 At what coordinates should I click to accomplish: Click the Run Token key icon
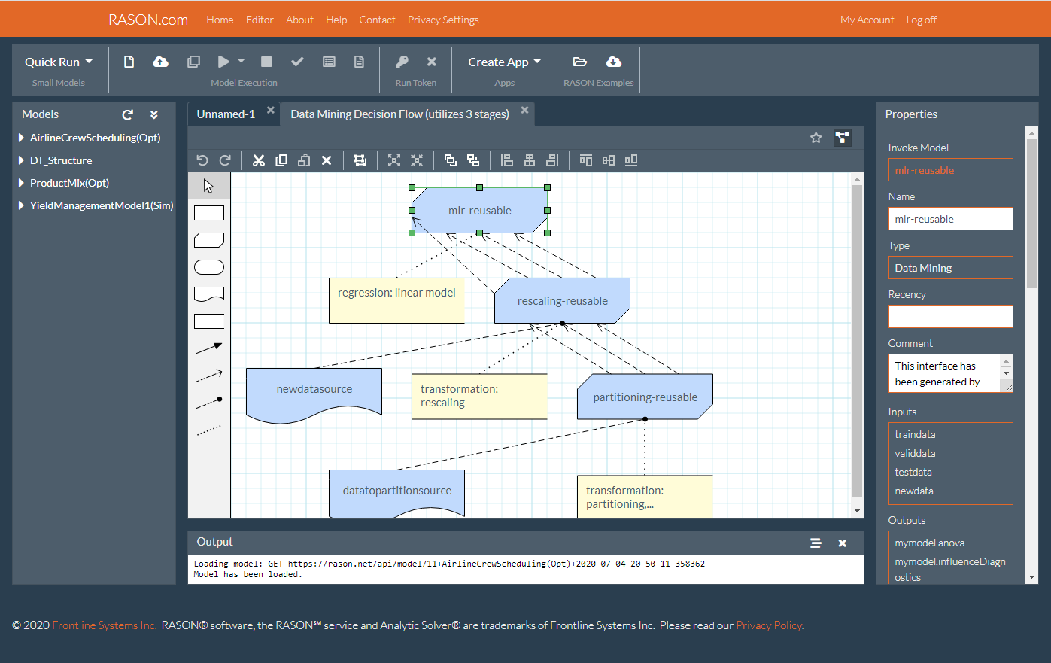click(402, 62)
